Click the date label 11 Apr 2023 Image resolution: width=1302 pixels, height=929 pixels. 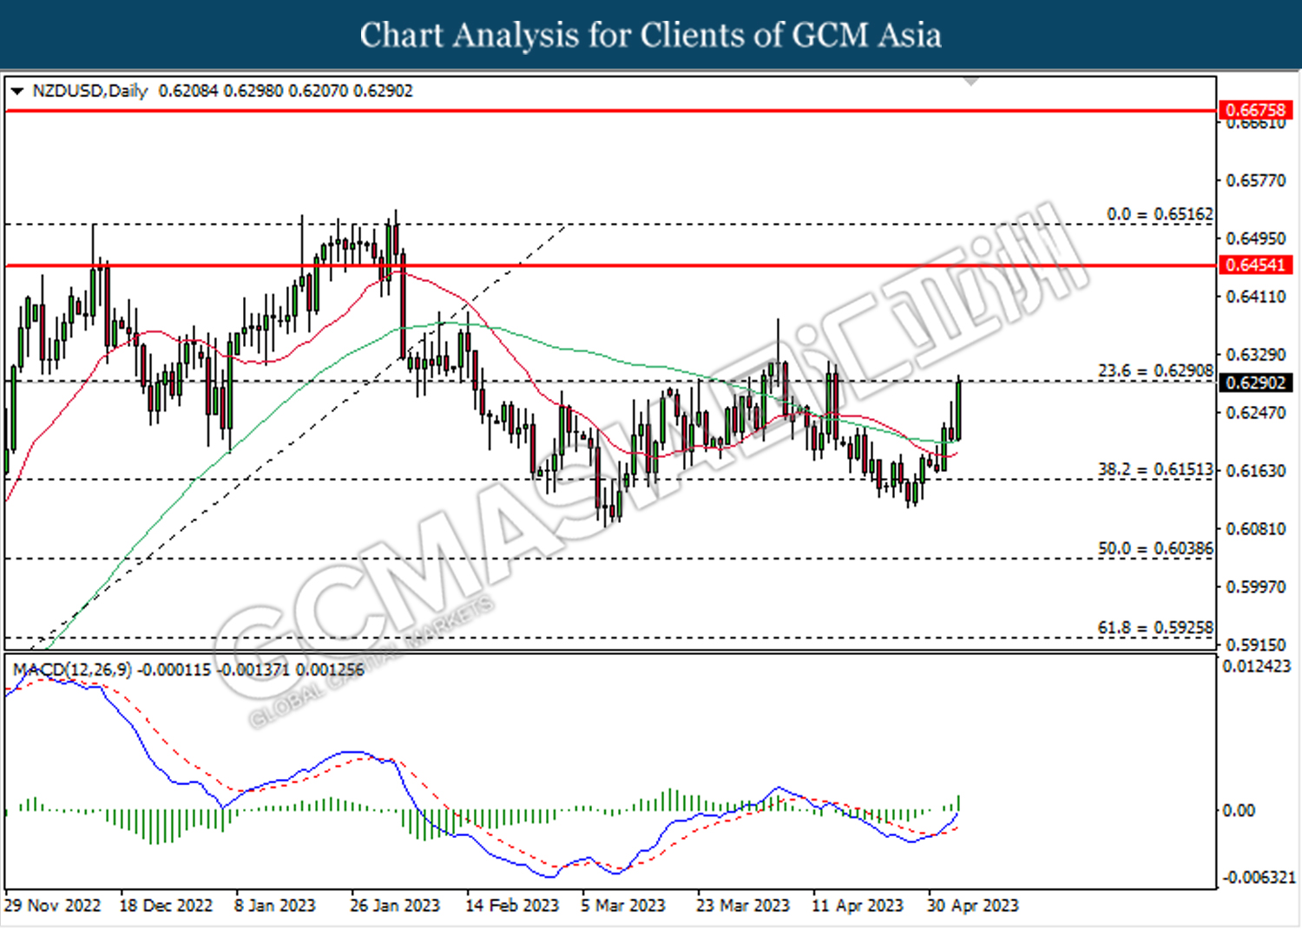858,906
